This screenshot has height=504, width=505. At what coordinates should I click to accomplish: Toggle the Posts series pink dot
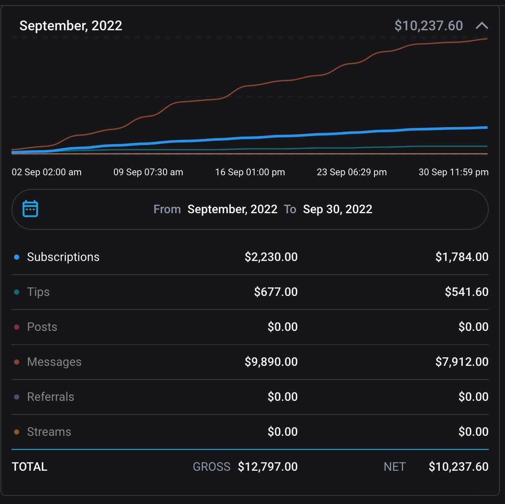click(17, 327)
